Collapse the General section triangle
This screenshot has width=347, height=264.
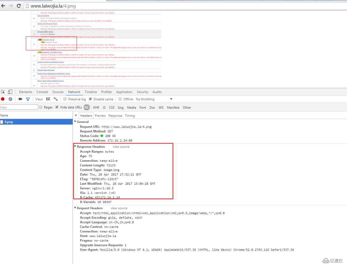(75, 122)
